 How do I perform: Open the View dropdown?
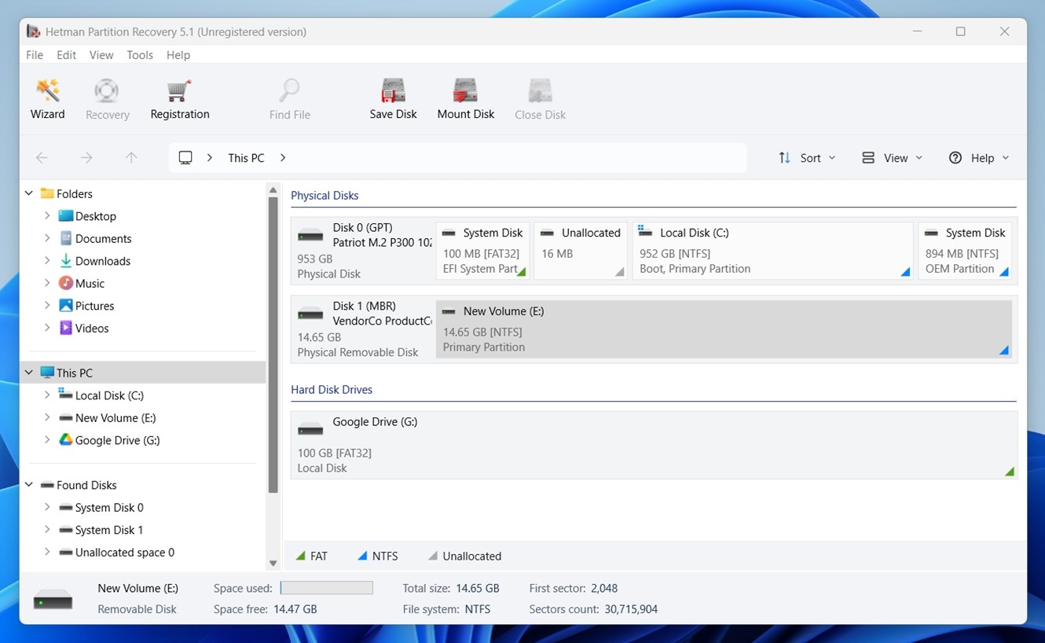point(892,157)
